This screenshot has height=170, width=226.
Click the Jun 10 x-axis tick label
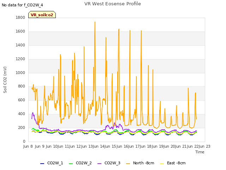pos(52,146)
